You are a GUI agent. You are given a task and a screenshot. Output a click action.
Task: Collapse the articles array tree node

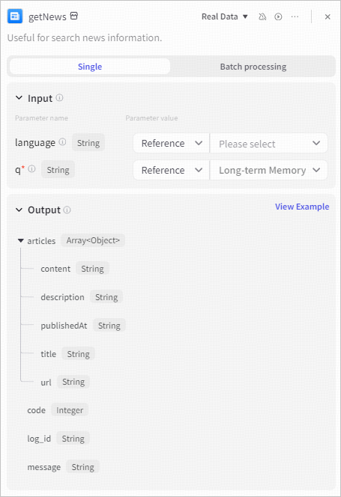pos(21,241)
